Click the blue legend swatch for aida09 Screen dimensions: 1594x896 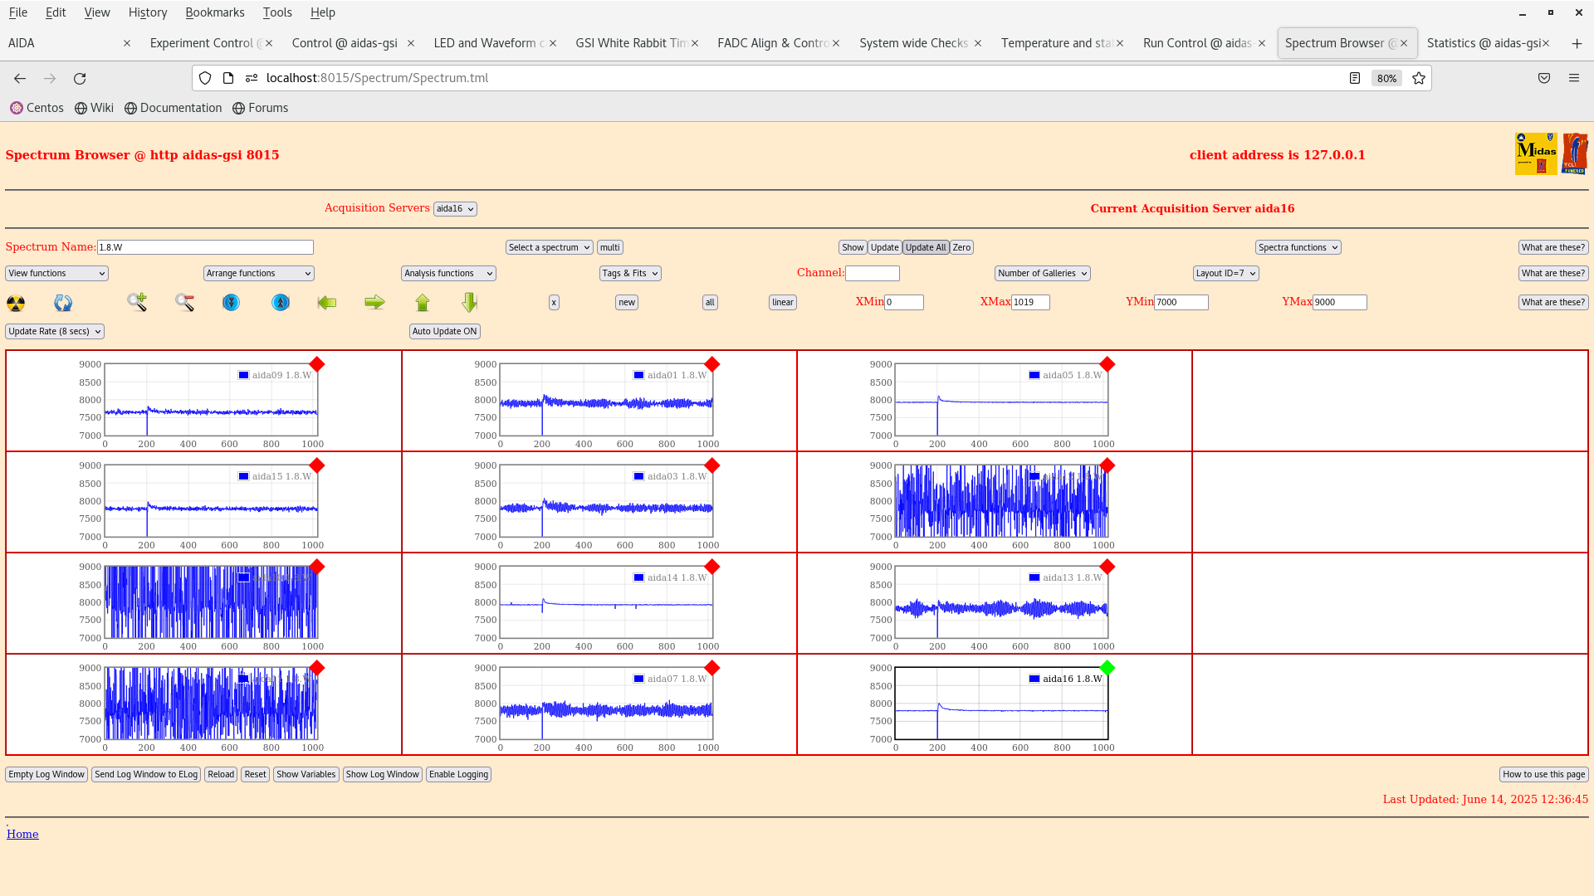[x=243, y=376]
